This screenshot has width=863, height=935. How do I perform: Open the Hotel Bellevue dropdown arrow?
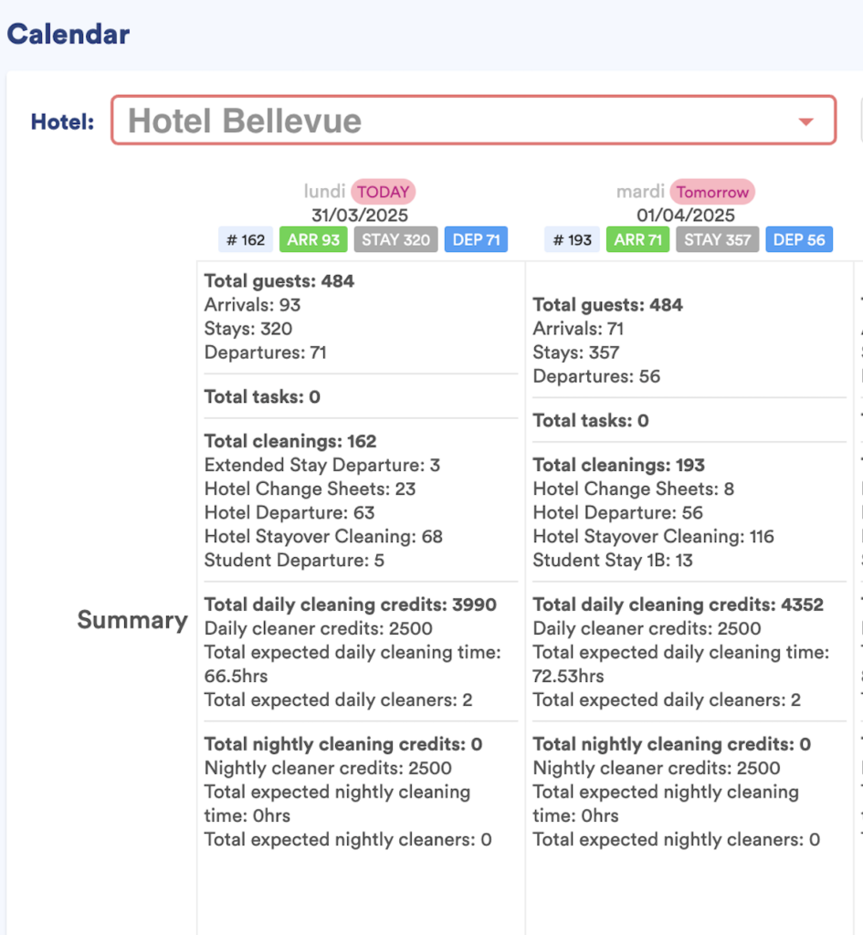click(805, 121)
